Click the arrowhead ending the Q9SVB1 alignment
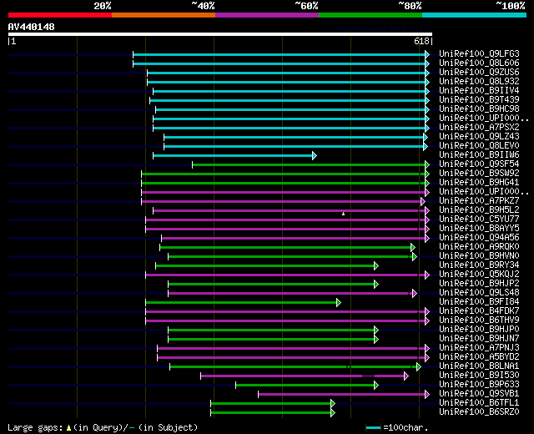Screen dimensions: 534x434 tap(427, 395)
